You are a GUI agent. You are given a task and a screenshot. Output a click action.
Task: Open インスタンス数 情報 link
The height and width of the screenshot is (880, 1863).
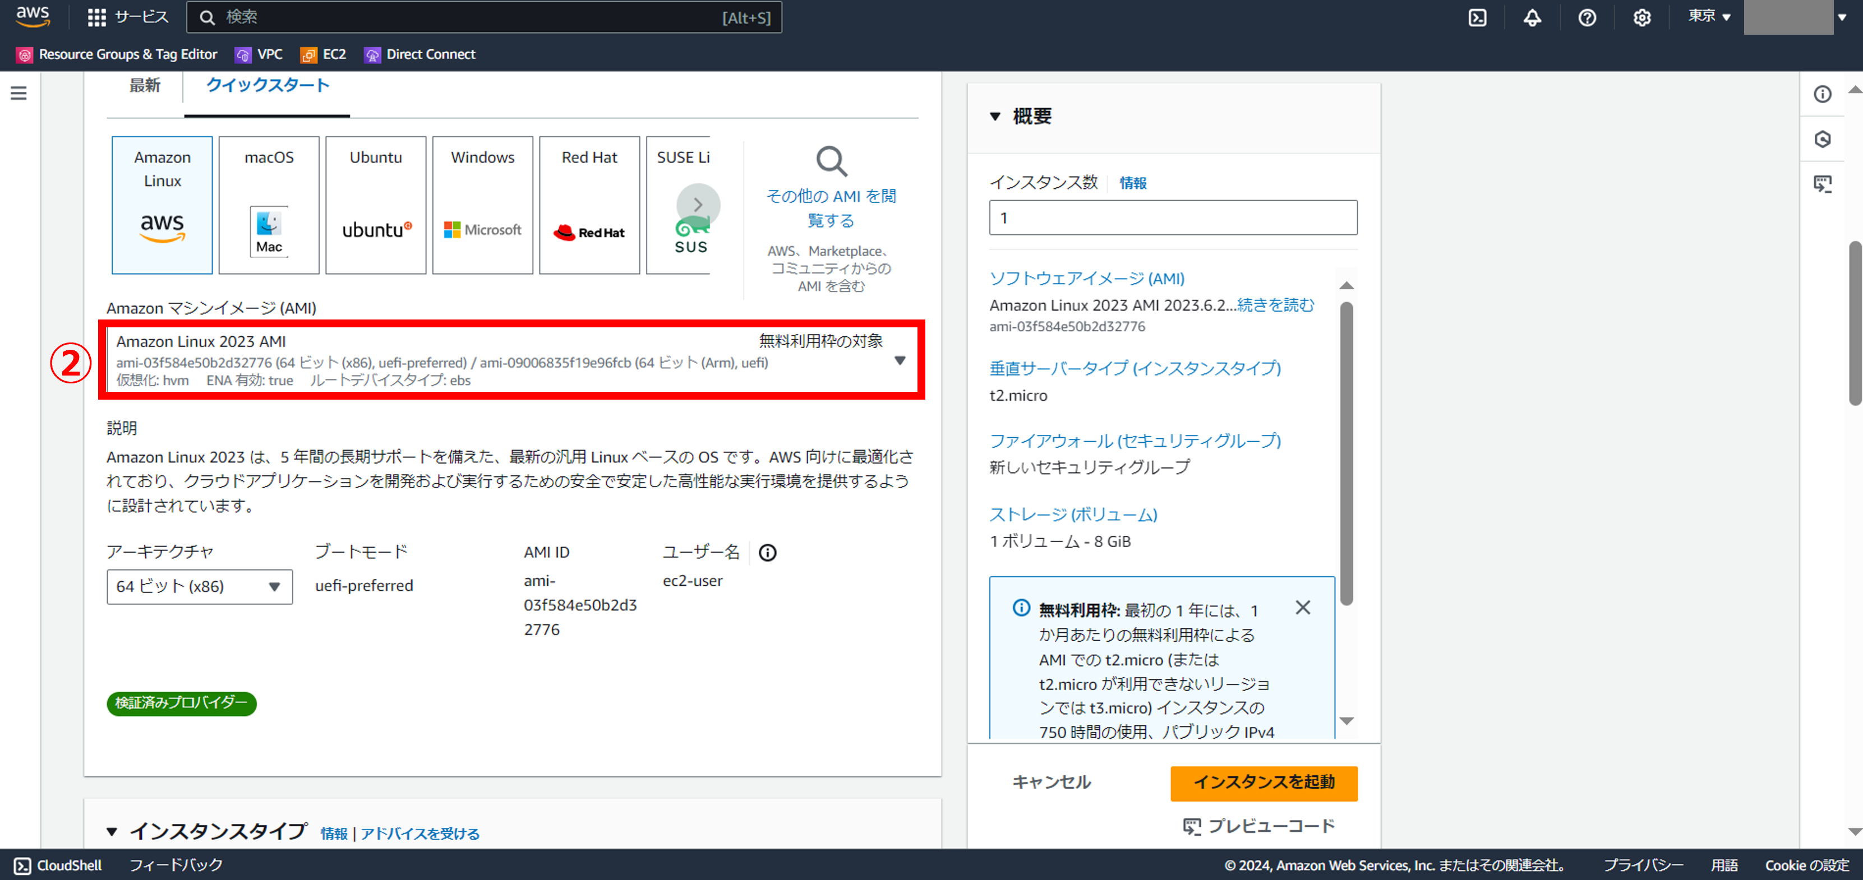1133,183
